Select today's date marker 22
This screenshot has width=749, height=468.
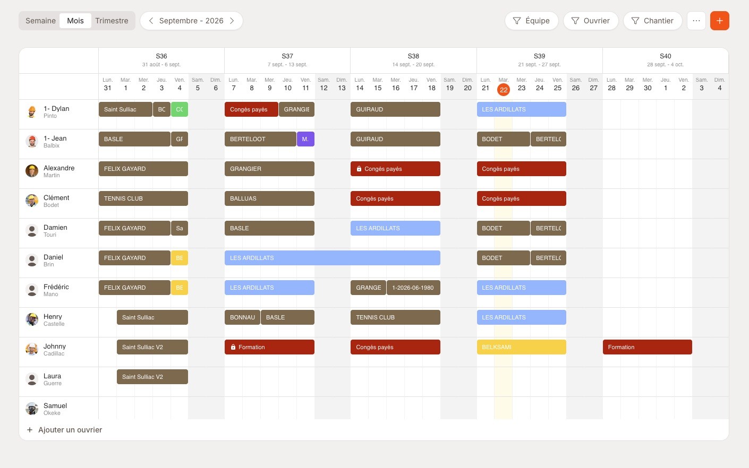point(504,89)
